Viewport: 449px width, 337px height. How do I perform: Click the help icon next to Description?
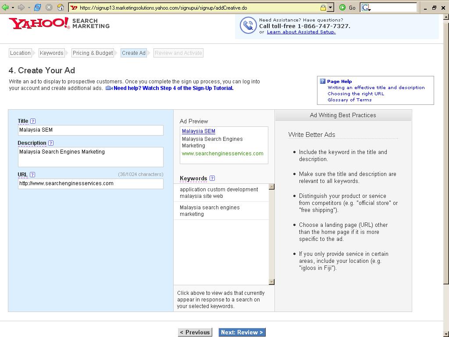coord(51,143)
